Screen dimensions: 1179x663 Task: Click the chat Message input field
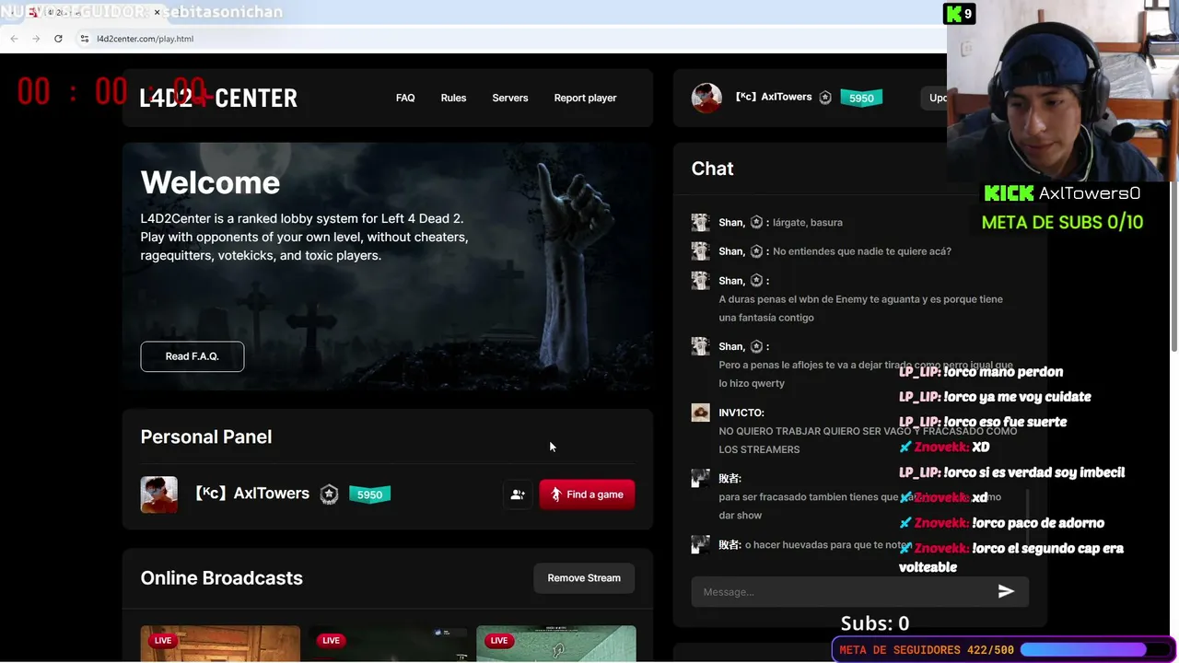click(x=843, y=592)
